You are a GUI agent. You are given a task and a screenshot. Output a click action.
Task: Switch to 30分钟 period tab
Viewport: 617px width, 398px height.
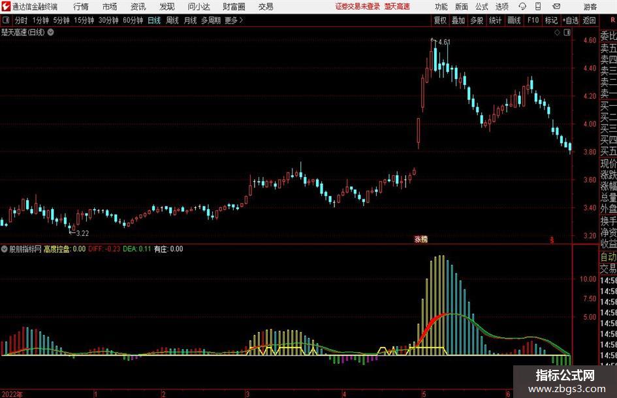click(108, 20)
